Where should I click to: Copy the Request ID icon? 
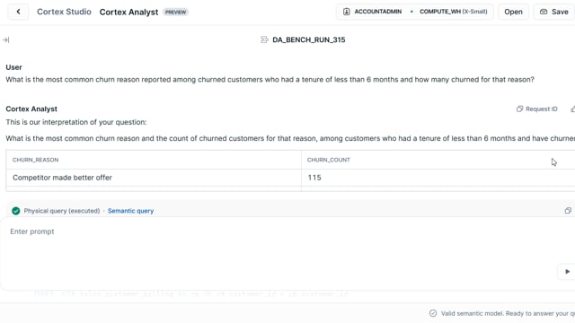(x=519, y=109)
